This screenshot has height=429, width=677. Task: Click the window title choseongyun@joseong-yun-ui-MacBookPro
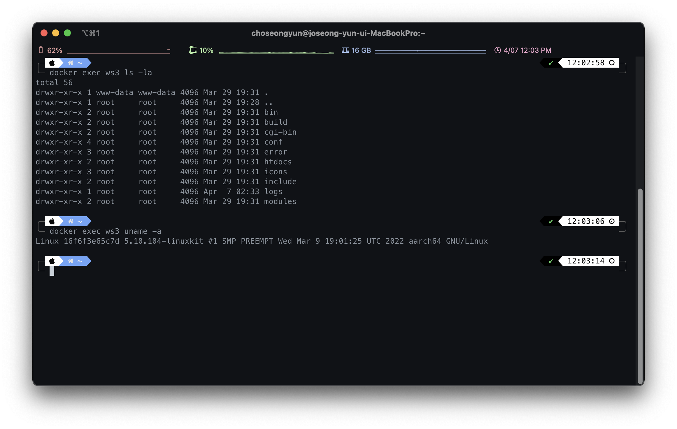tap(338, 33)
